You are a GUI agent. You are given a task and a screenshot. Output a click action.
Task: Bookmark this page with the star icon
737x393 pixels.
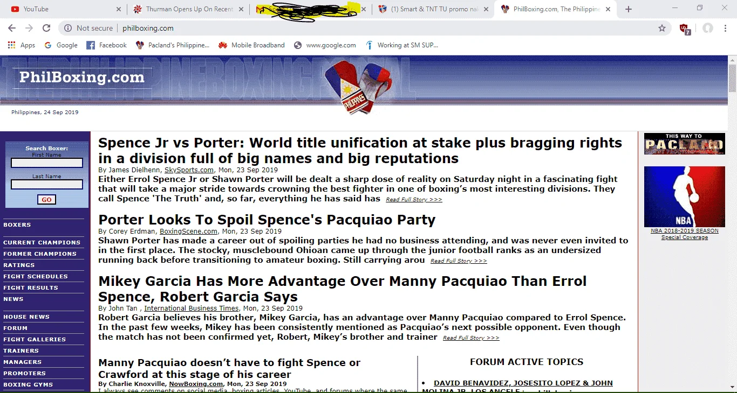point(662,28)
